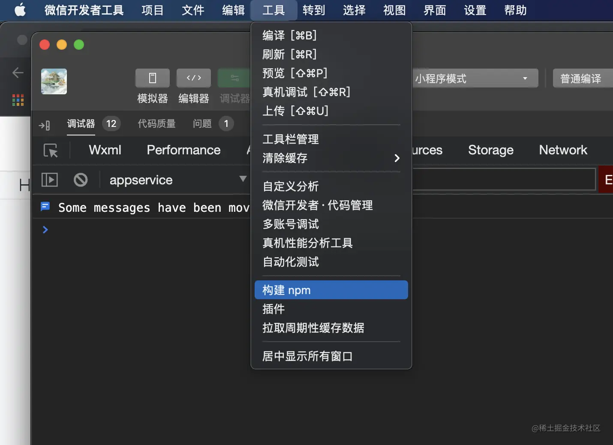Choose 编译 [⌘B] from the menu
Viewport: 613px width, 445px height.
(x=331, y=35)
